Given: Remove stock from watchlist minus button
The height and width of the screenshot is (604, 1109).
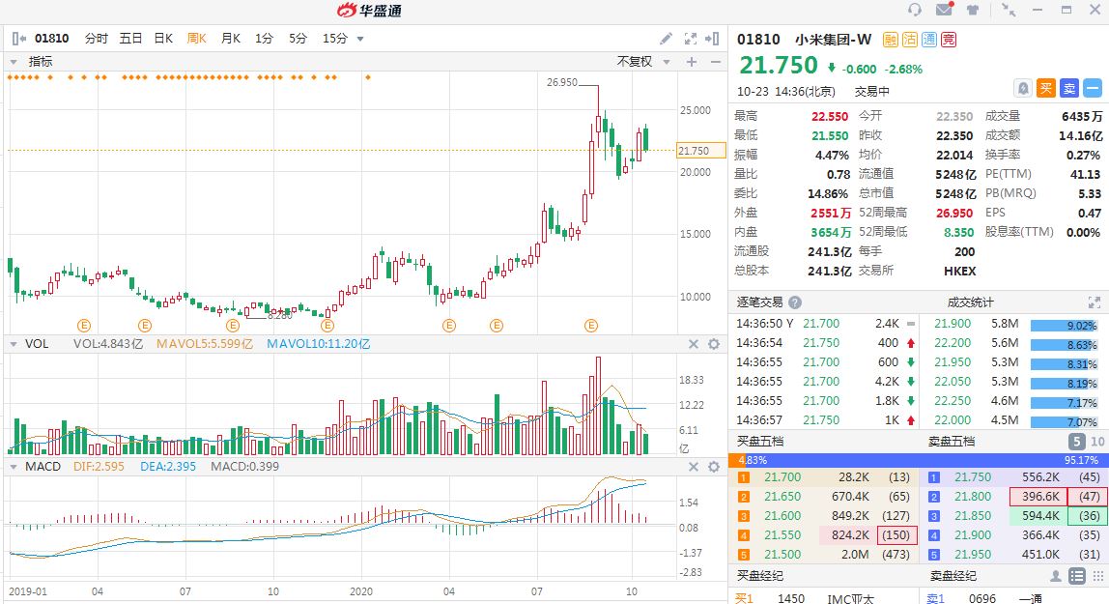Looking at the screenshot, I should pyautogui.click(x=1093, y=88).
